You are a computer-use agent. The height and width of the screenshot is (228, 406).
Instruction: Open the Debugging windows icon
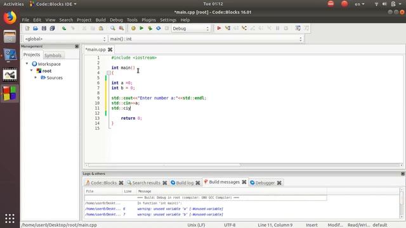point(298,28)
